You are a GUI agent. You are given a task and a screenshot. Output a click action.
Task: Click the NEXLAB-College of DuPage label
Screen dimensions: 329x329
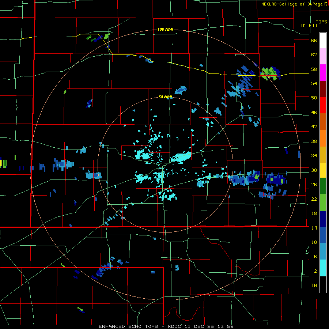click(294, 4)
